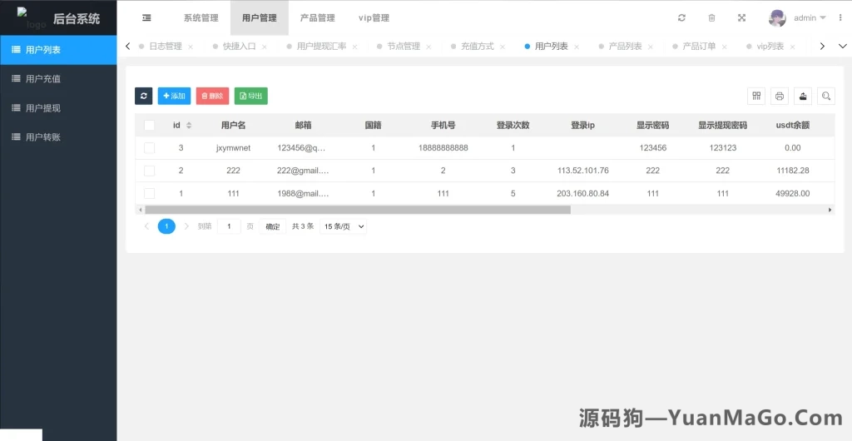Image resolution: width=852 pixels, height=441 pixels.
Task: Go to the previous page arrow
Action: (x=146, y=226)
